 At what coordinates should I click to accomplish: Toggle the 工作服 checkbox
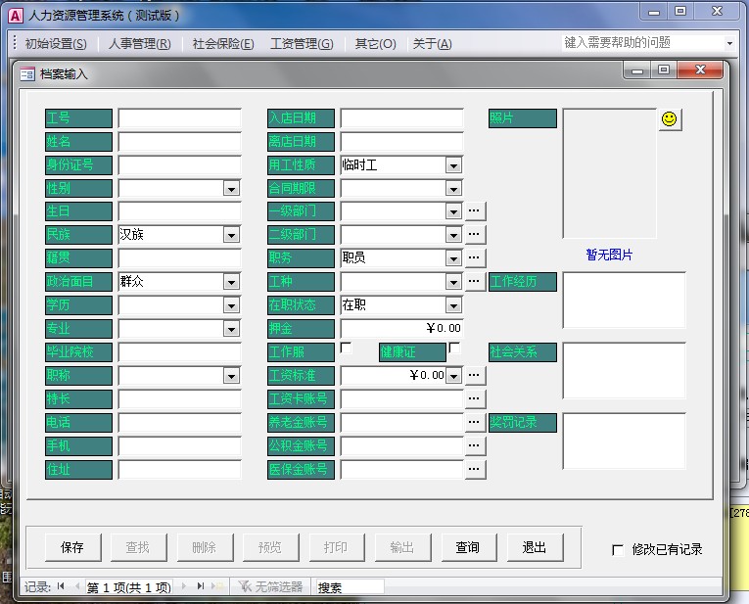pyautogui.click(x=347, y=348)
